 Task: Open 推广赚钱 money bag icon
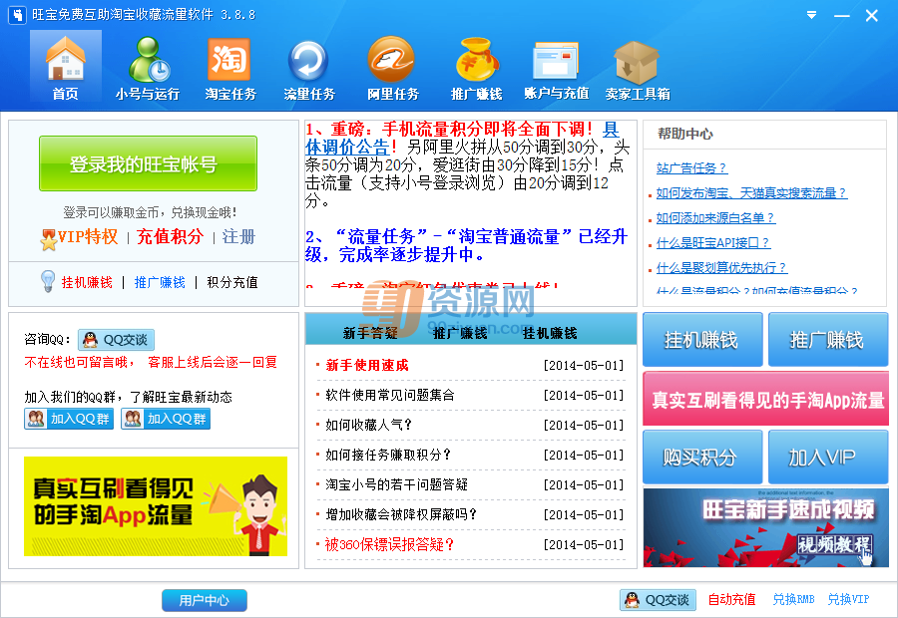point(477,67)
